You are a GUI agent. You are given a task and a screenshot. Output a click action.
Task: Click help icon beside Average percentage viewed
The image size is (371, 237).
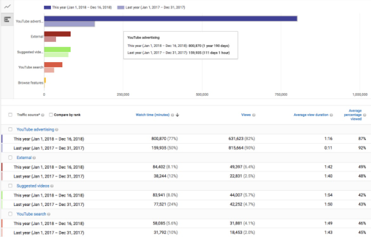[365, 115]
